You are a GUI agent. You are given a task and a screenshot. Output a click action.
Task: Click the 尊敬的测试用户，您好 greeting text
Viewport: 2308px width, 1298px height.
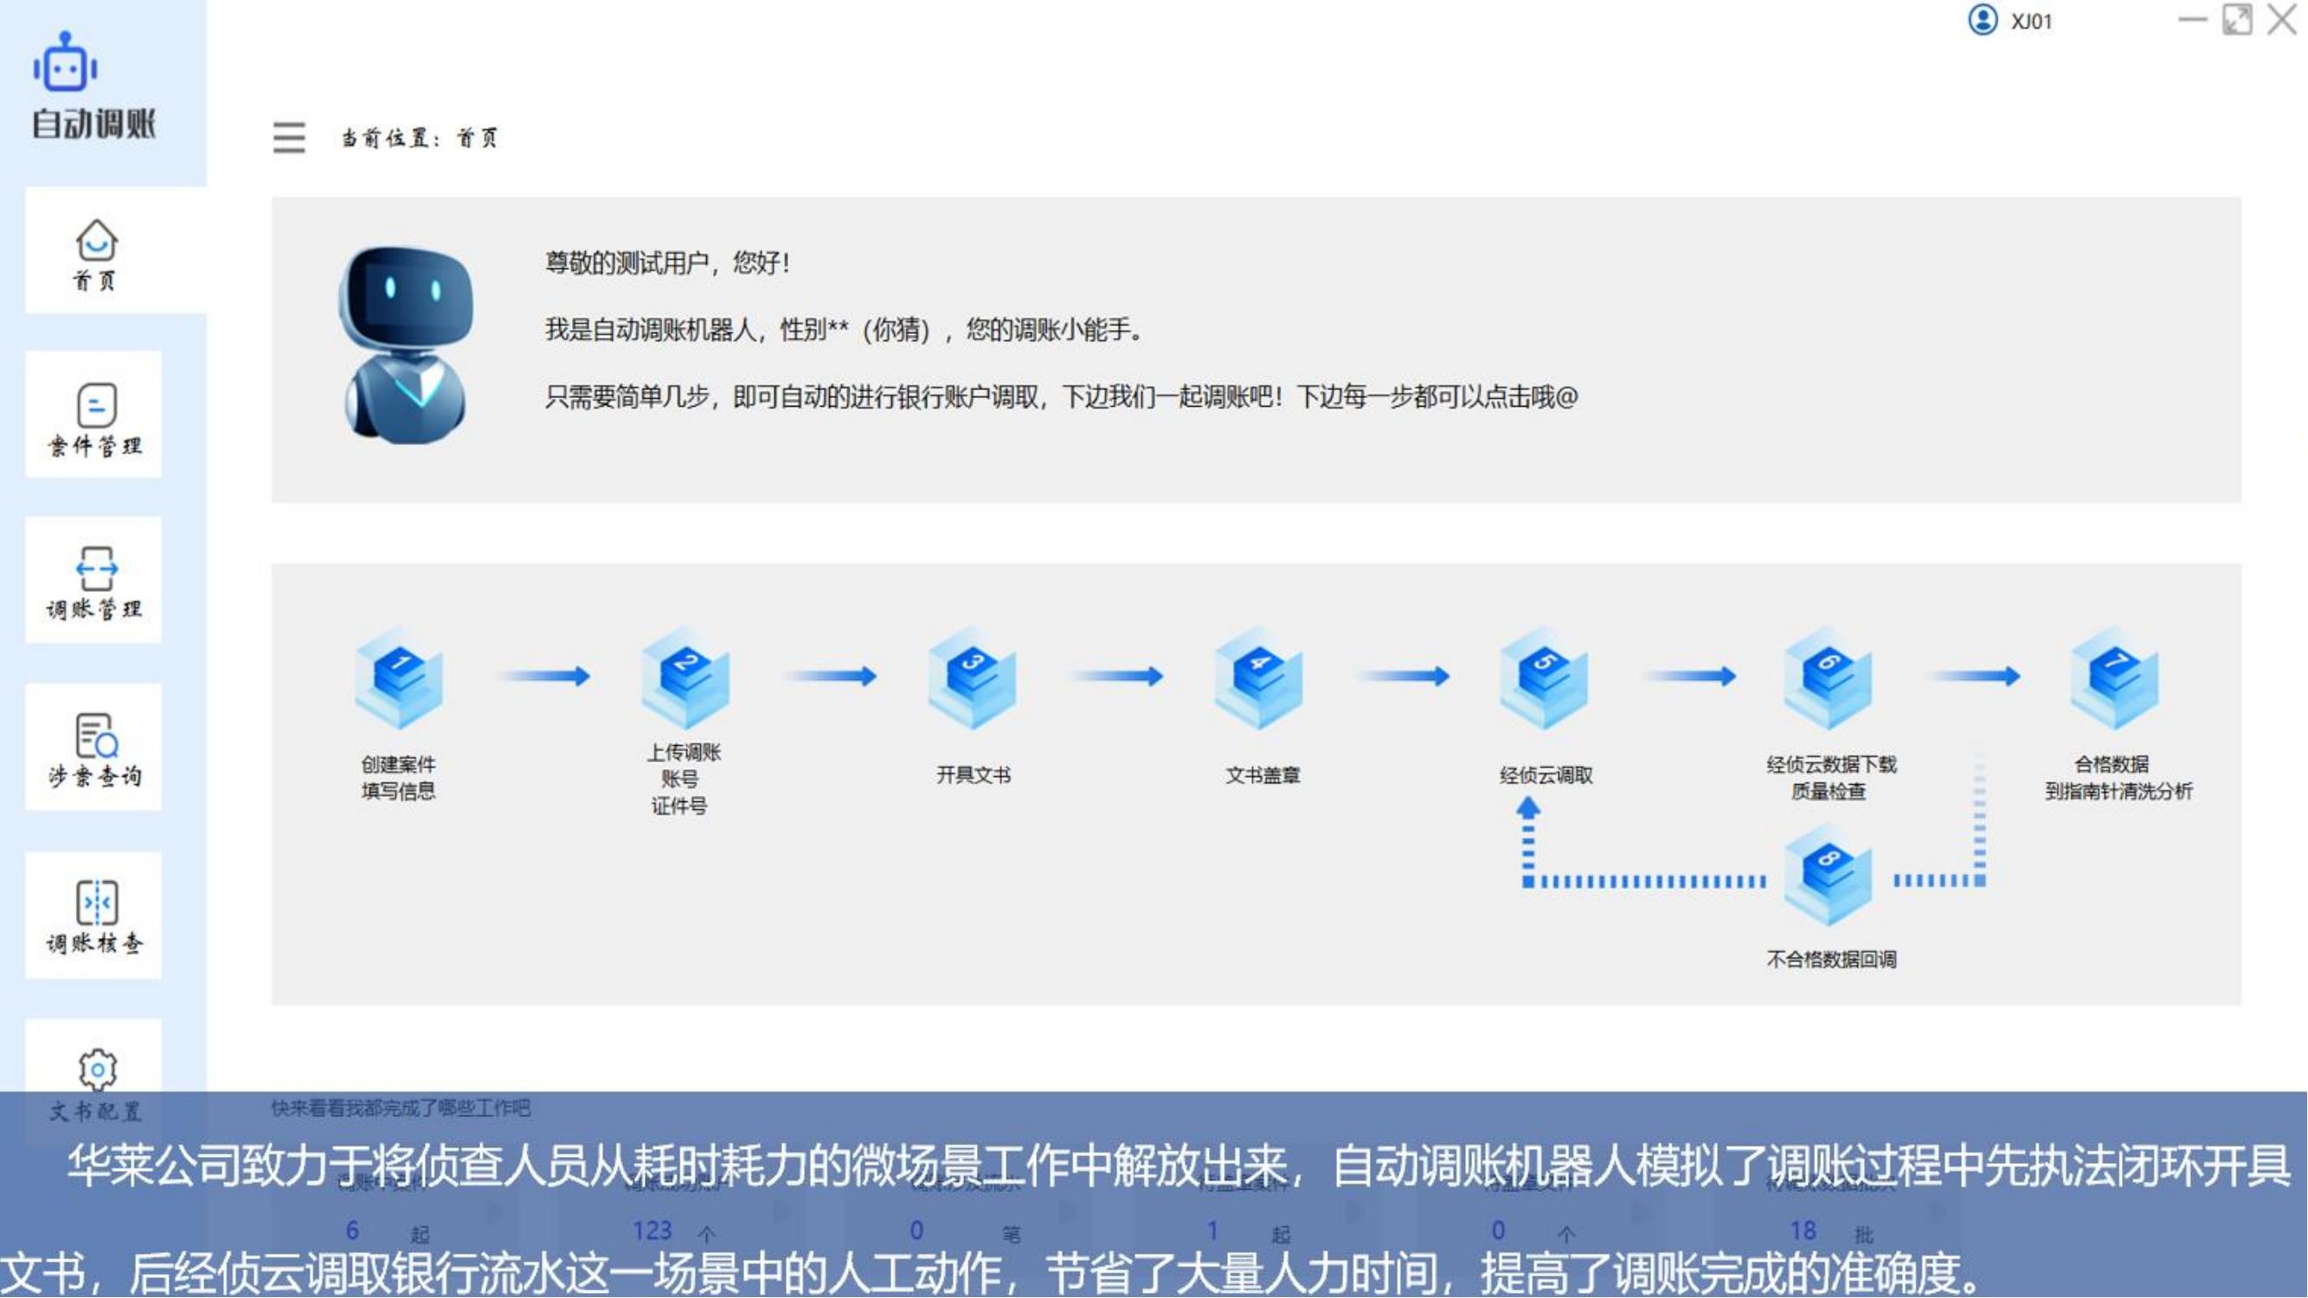click(x=667, y=263)
